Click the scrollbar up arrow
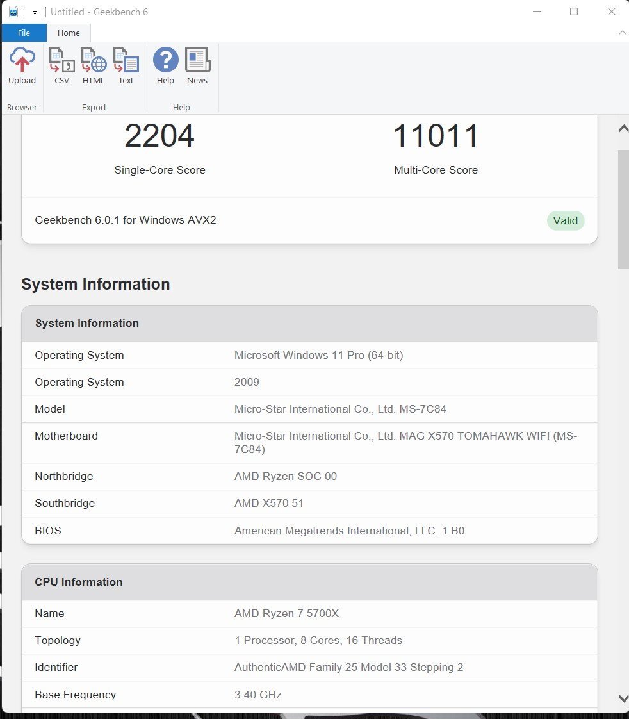This screenshot has height=719, width=629. pos(623,128)
